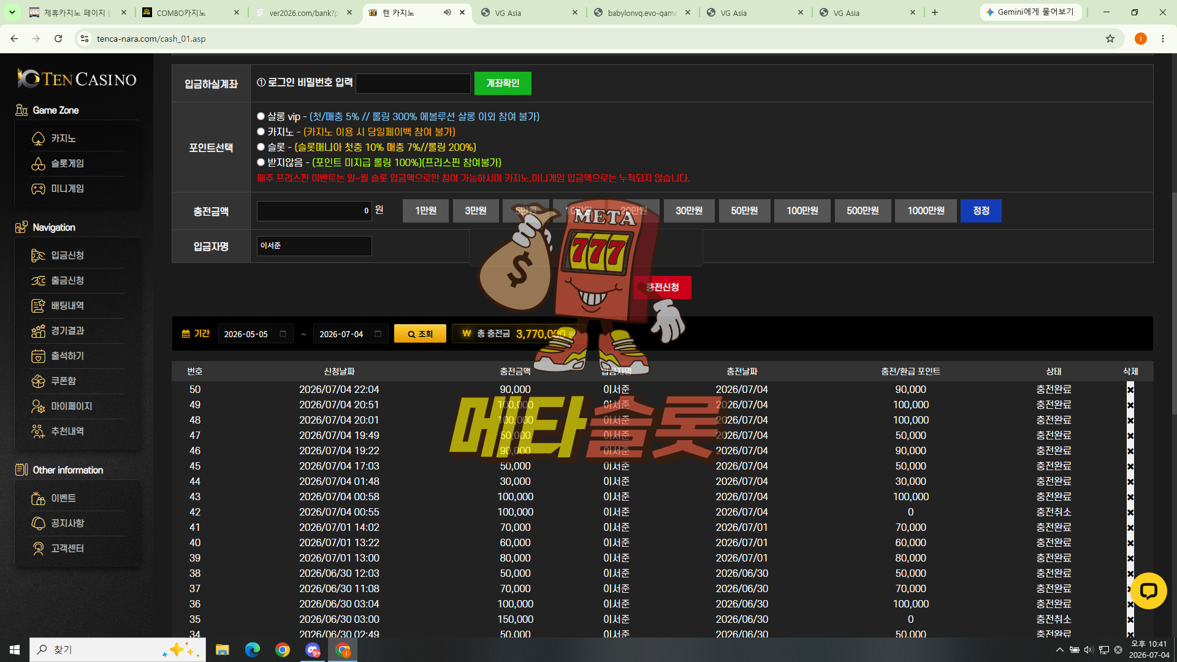This screenshot has width=1177, height=662.
Task: Go back to the previous page
Action: click(14, 39)
